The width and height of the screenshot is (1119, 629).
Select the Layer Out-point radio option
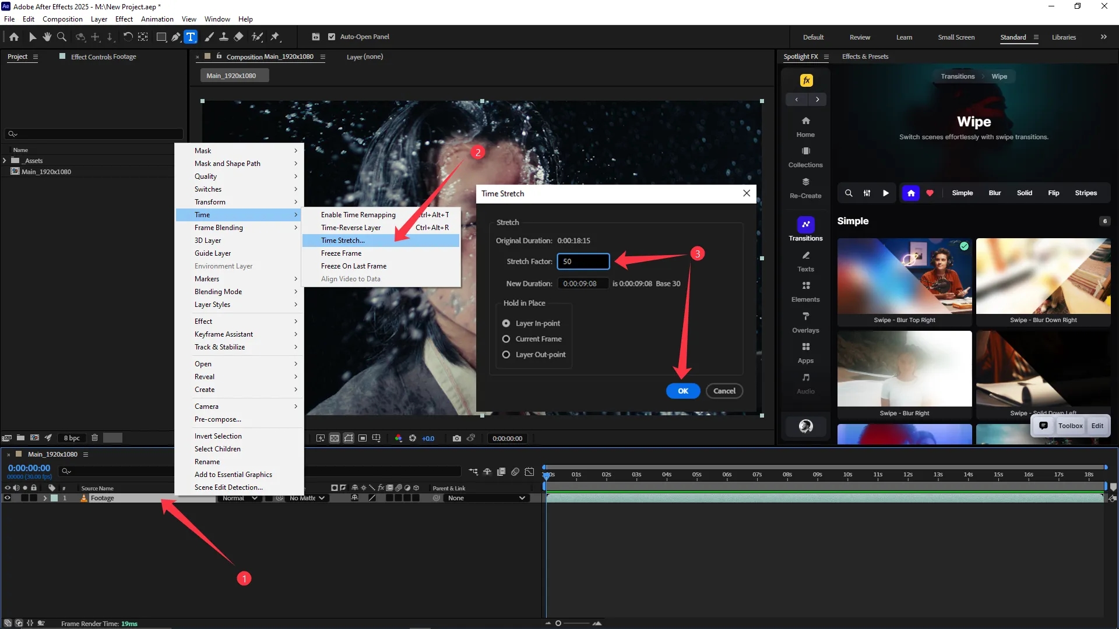point(506,355)
